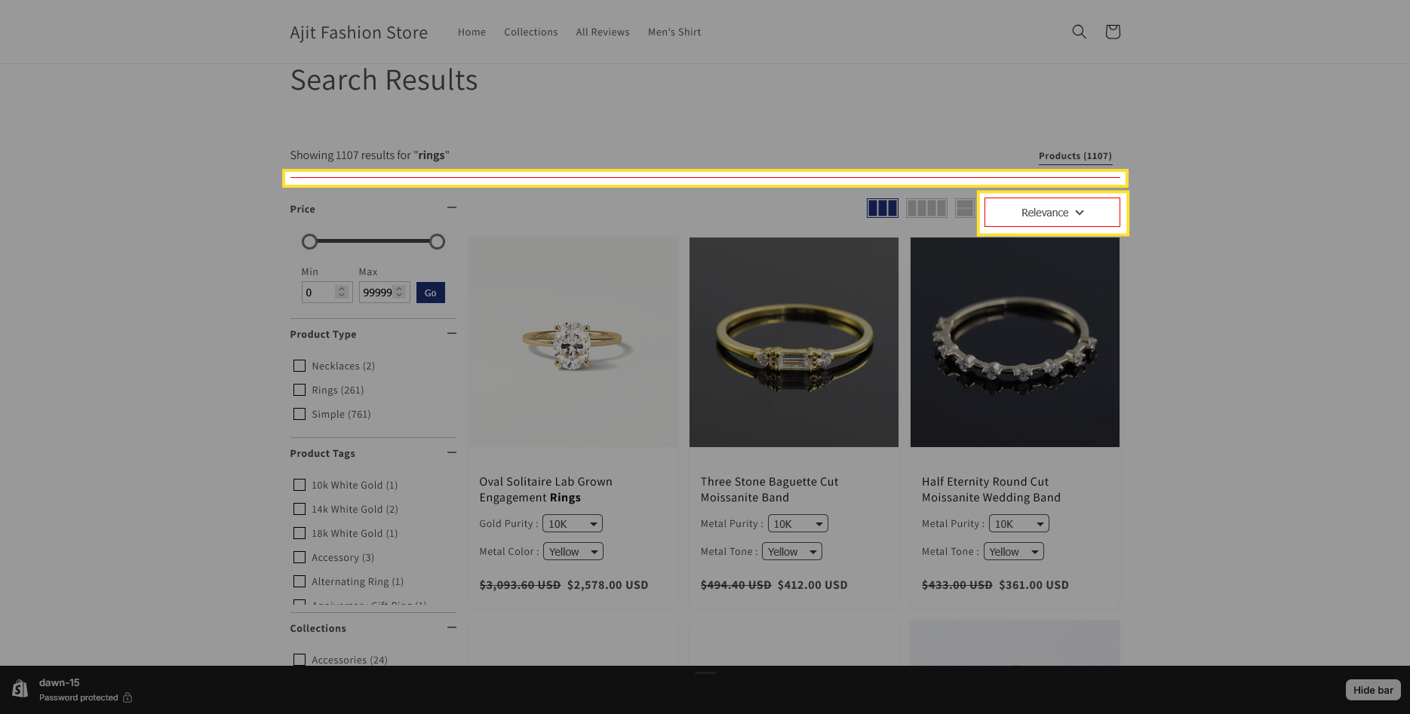Viewport: 1410px width, 714px height.
Task: Click the Shopify logo in preview bar
Action: 20,689
